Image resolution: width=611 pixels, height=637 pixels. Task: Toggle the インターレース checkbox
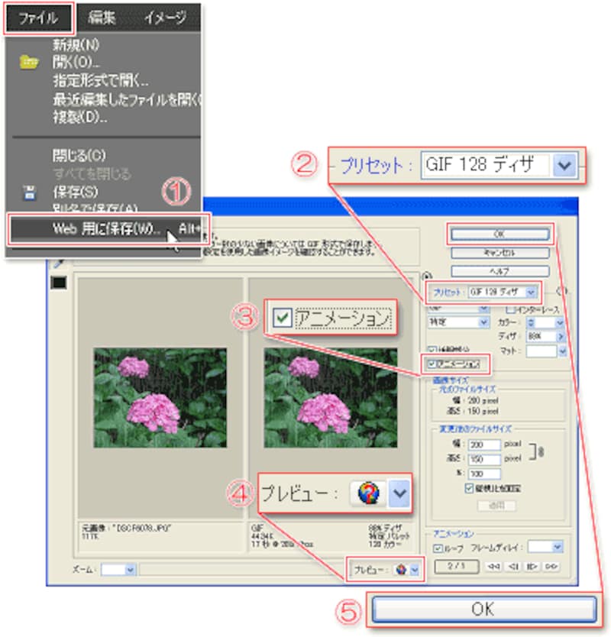point(510,309)
